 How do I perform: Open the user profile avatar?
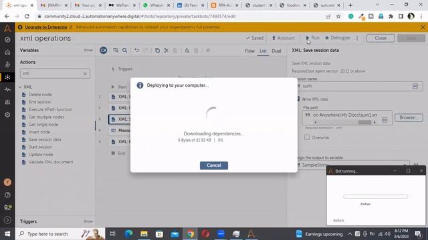(7, 182)
